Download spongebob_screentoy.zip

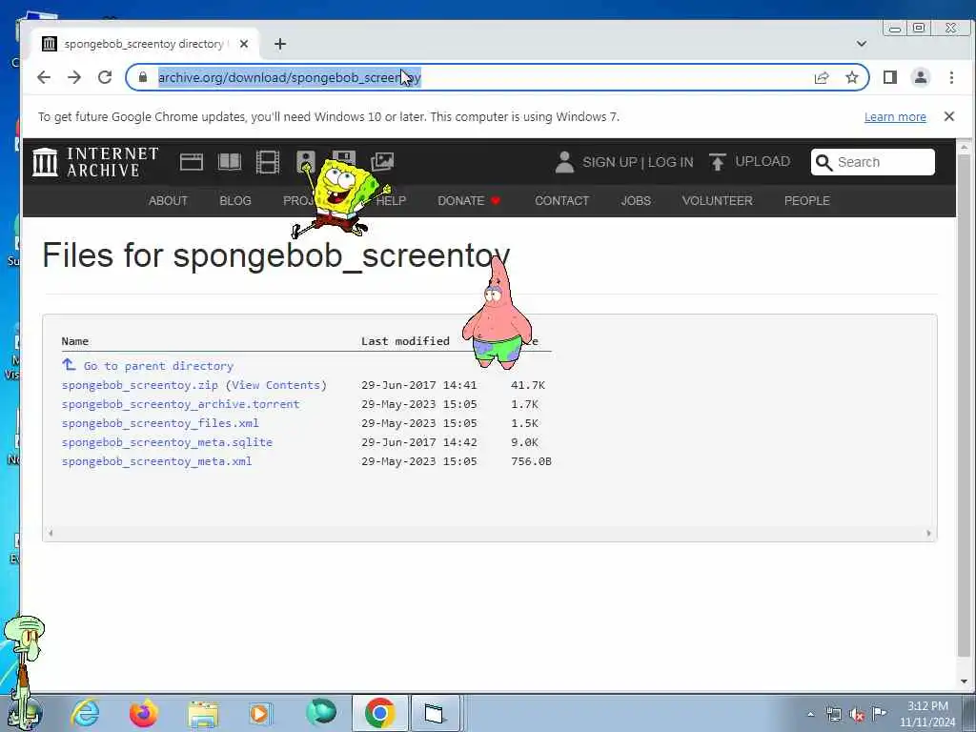click(139, 385)
